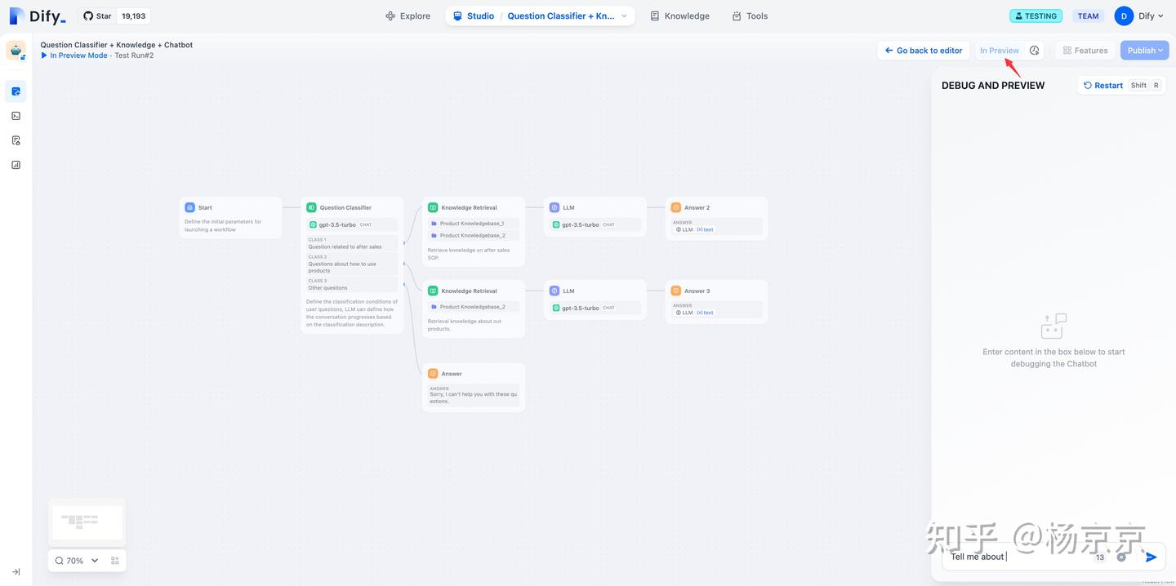The width and height of the screenshot is (1176, 586).
Task: Restart the debug conversation
Action: (1103, 85)
